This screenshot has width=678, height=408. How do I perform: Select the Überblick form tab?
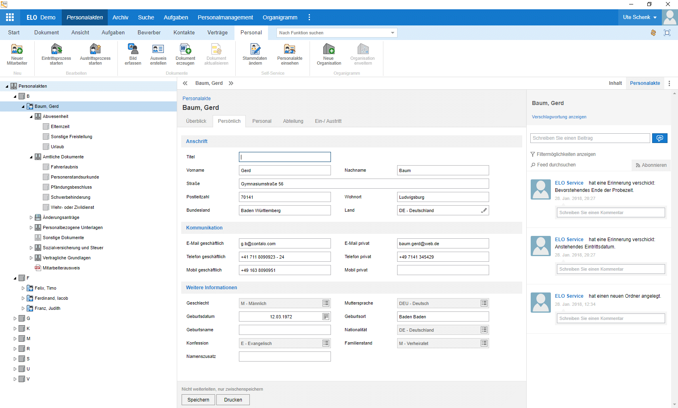point(196,121)
